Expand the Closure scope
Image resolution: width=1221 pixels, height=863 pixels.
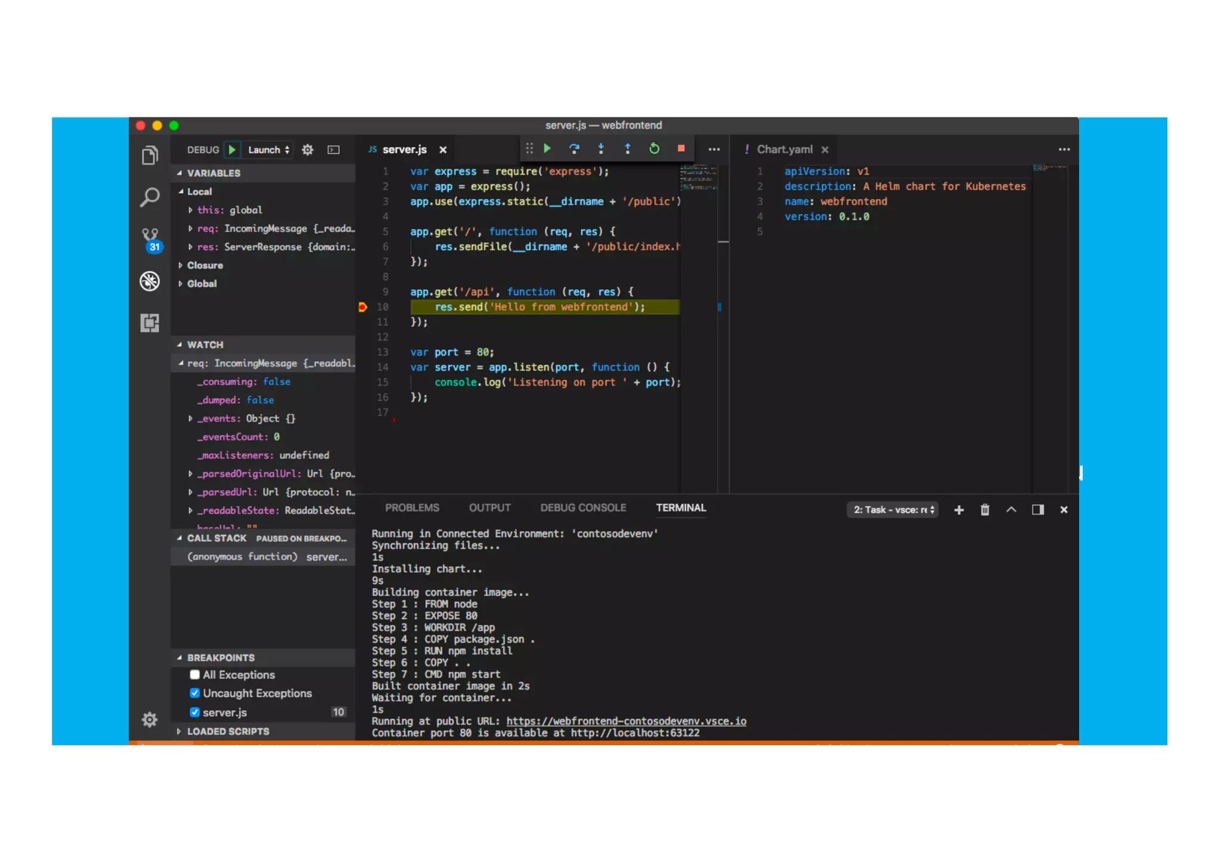pyautogui.click(x=180, y=265)
